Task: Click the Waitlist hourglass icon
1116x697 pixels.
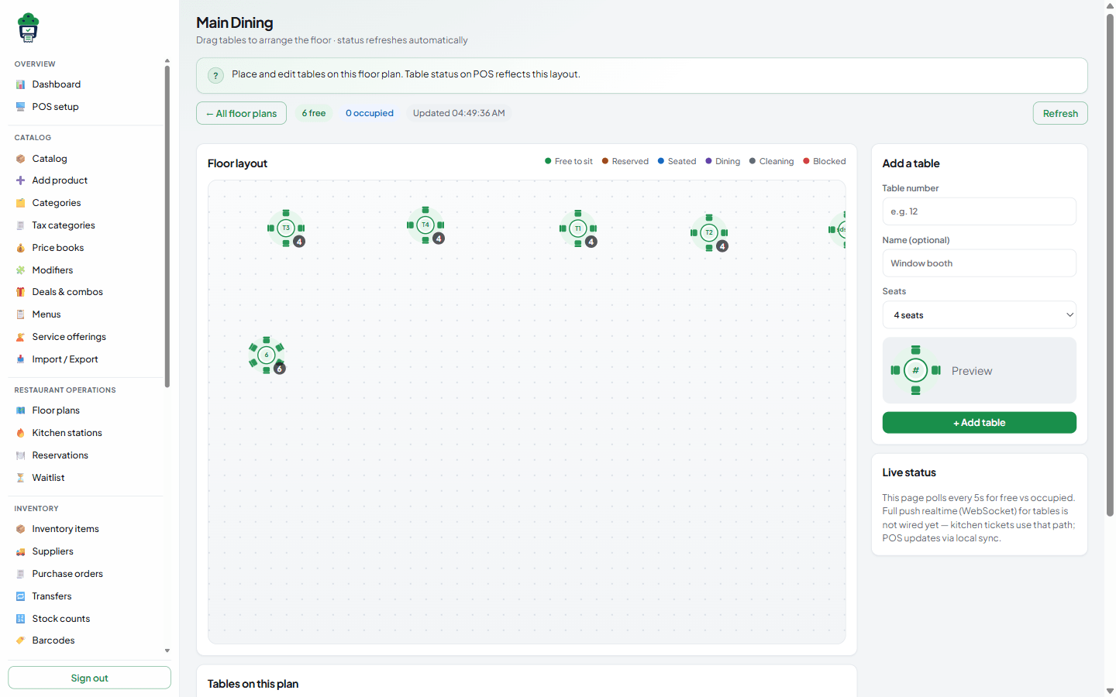Action: [x=20, y=478]
